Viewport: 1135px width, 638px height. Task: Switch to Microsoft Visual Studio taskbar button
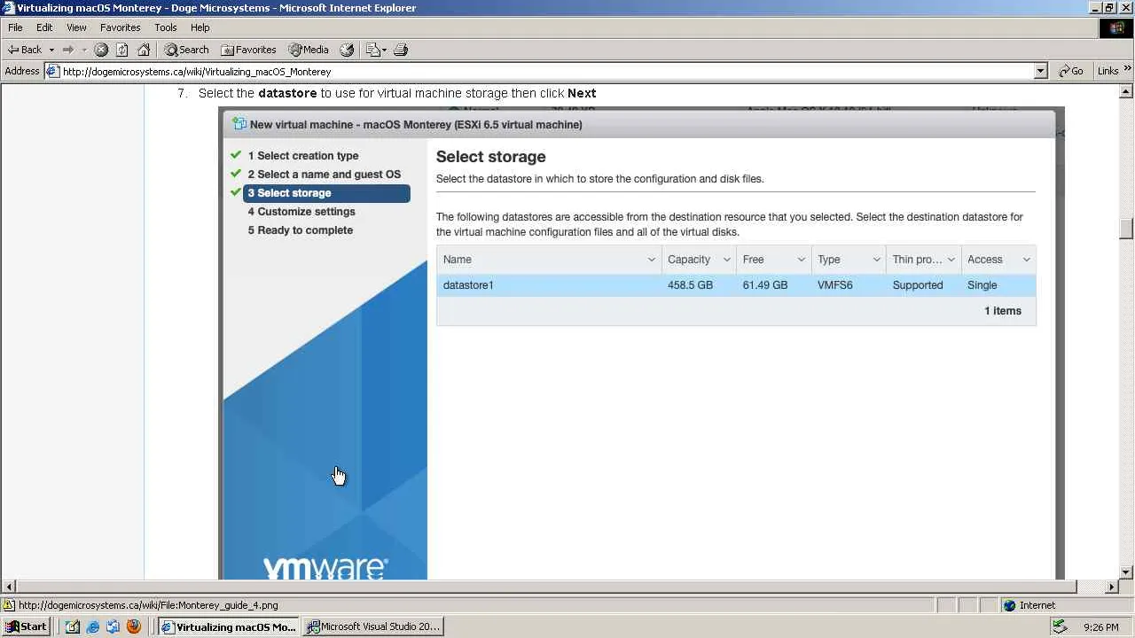pos(372,626)
